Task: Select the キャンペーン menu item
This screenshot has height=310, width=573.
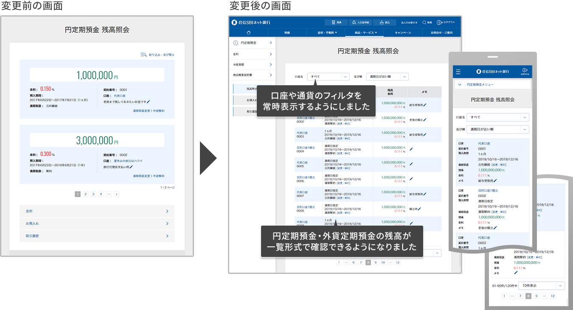Action: pyautogui.click(x=403, y=32)
